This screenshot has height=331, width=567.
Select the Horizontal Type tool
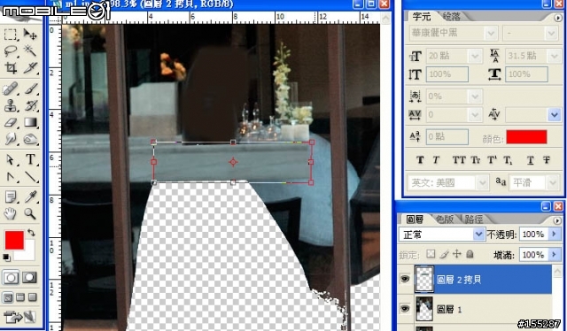[30, 159]
